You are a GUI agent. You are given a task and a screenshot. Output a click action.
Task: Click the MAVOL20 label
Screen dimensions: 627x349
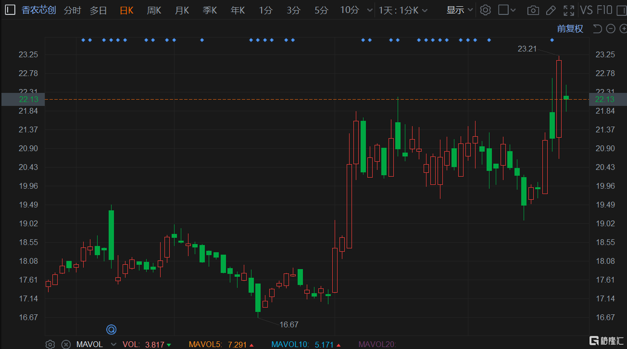click(377, 344)
